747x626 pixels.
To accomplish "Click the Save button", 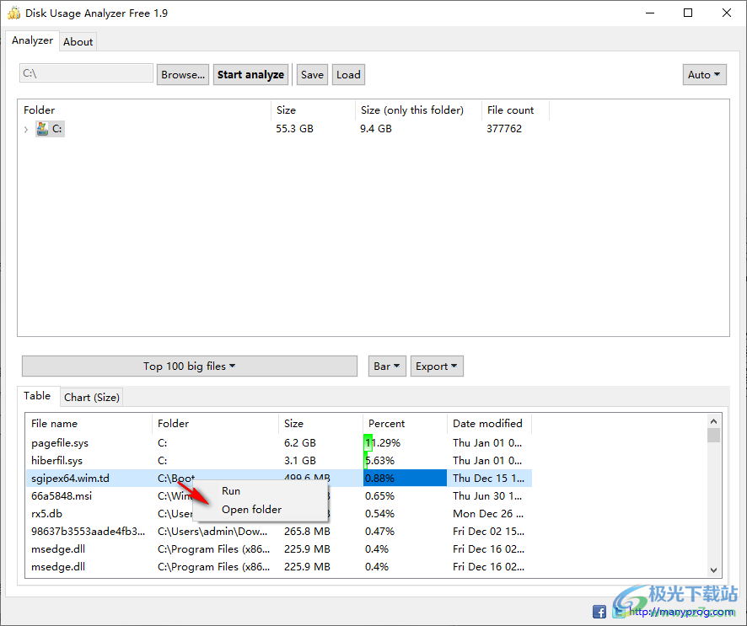I will [312, 75].
